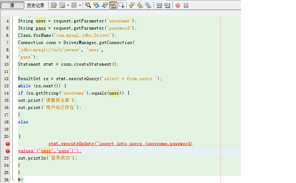This screenshot has height=183, width=296.
Task: Toggle highlight search results
Action: [x=113, y=5]
